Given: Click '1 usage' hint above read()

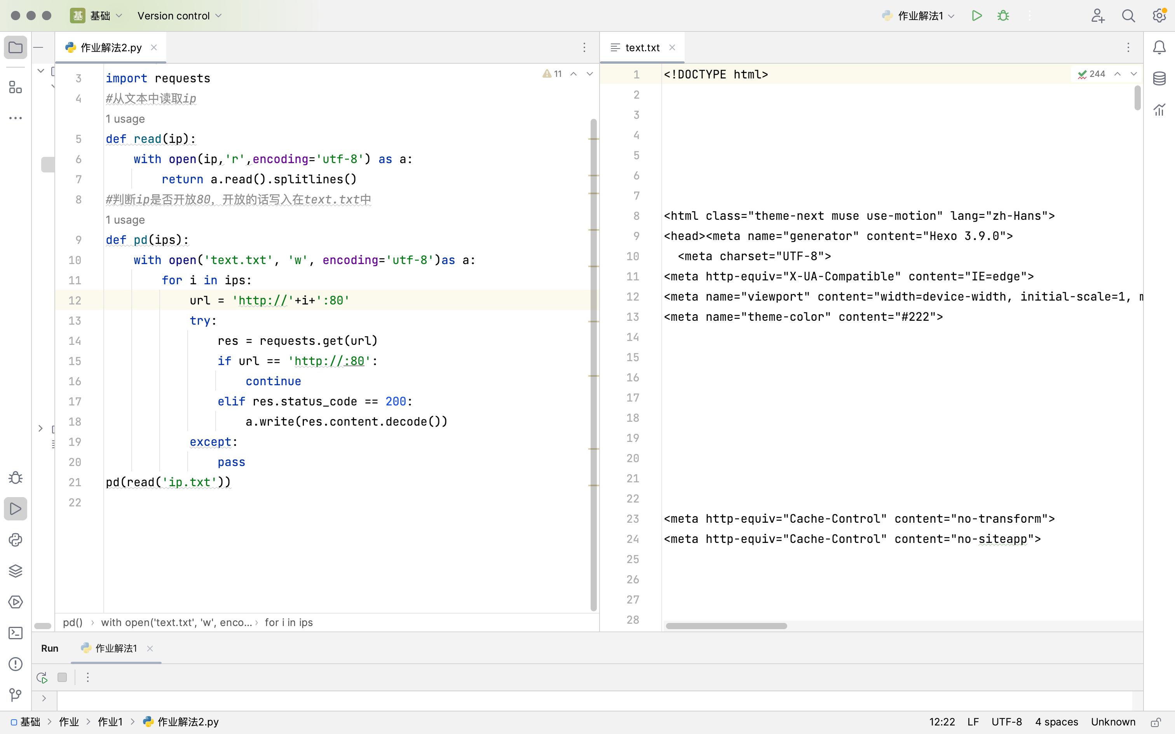Looking at the screenshot, I should (x=125, y=119).
